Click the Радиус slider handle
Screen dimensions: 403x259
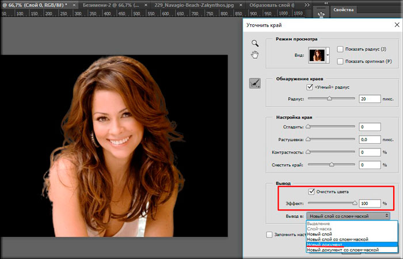[329, 99]
